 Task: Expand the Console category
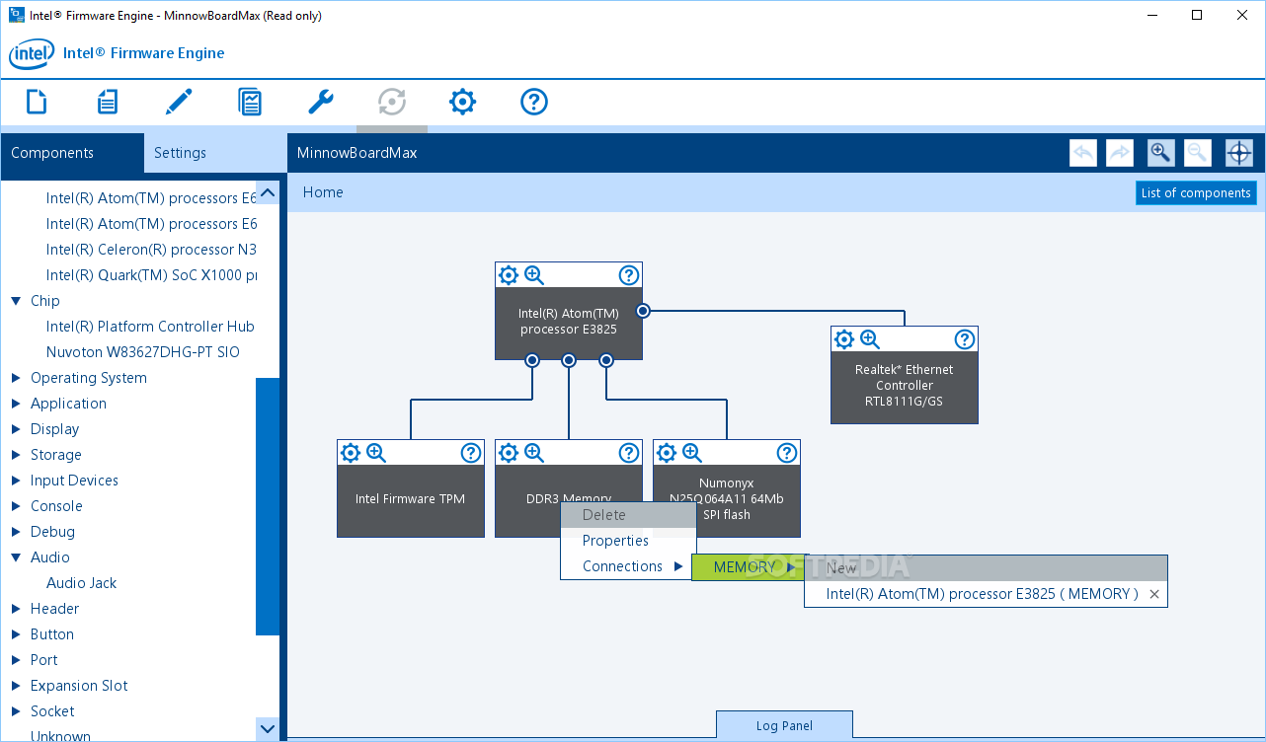tap(16, 506)
